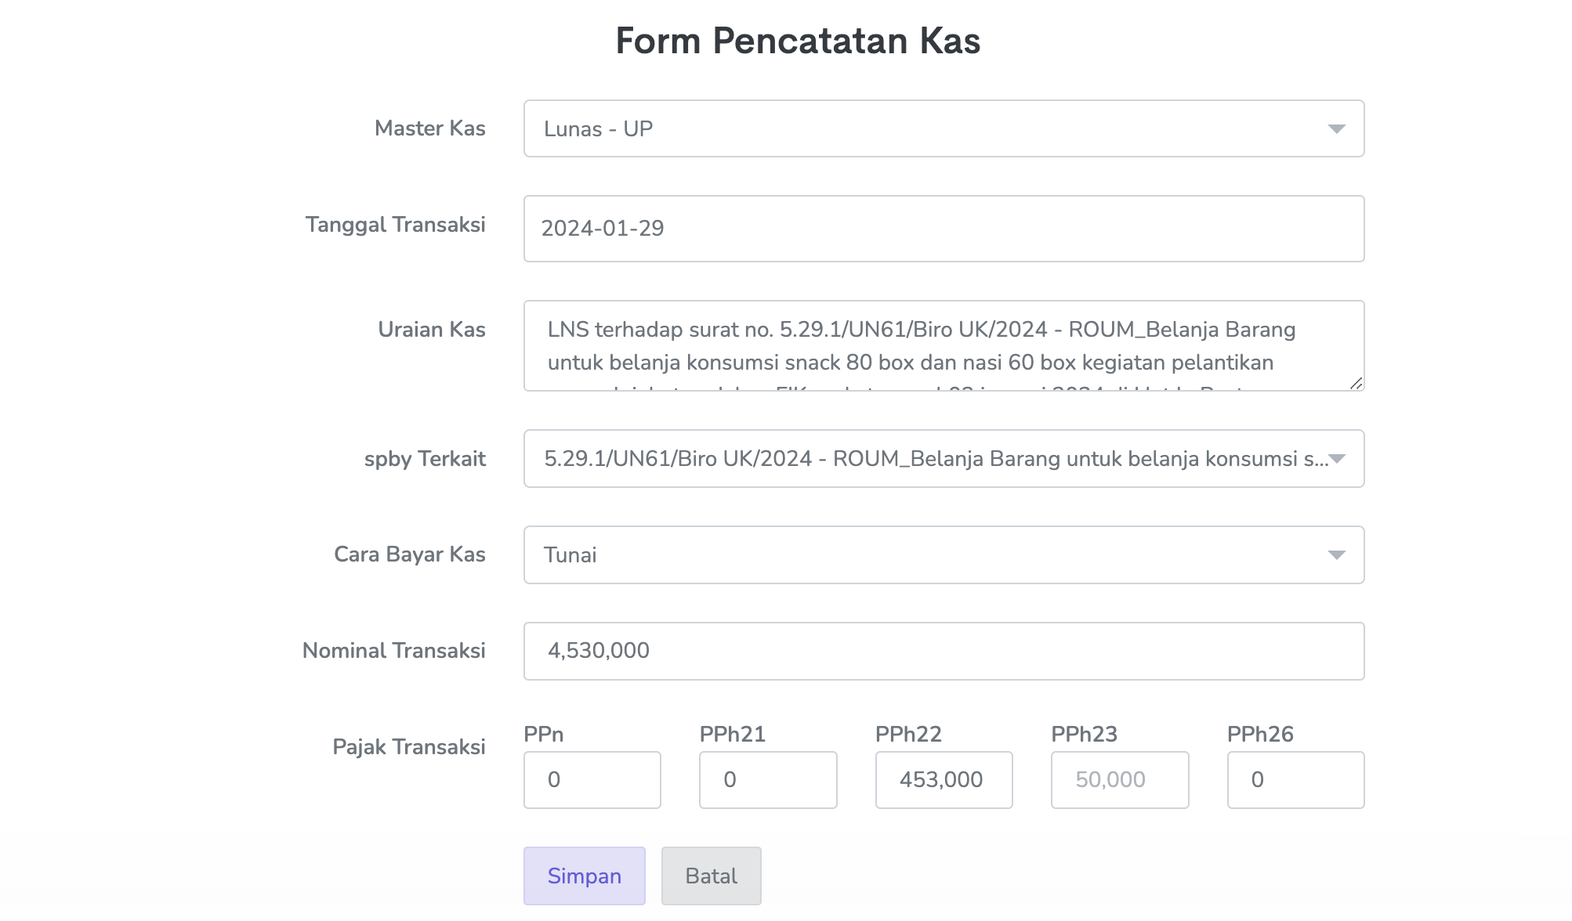Focus the PPn tax input
1572x921 pixels.
tap(592, 780)
